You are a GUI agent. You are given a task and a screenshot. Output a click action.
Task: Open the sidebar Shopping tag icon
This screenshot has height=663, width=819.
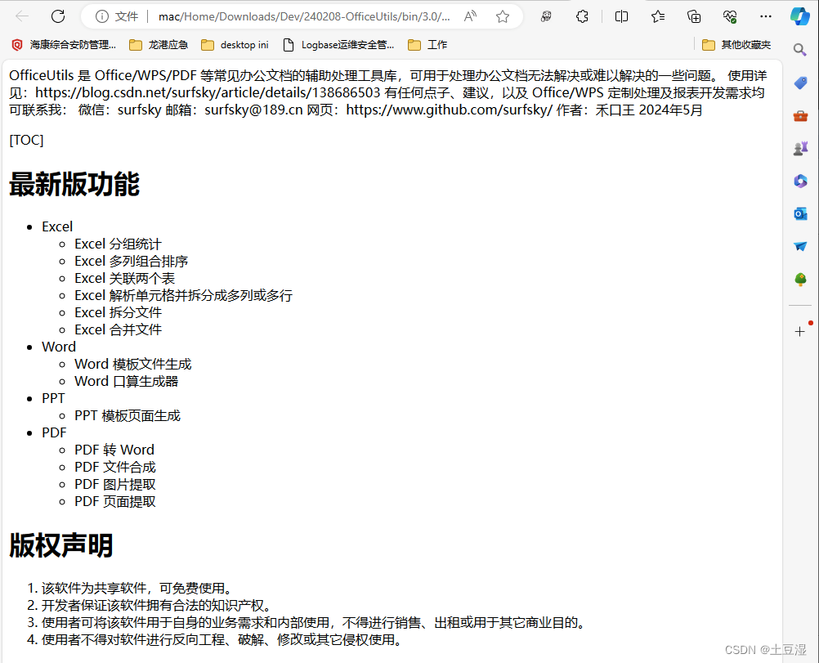[x=800, y=83]
